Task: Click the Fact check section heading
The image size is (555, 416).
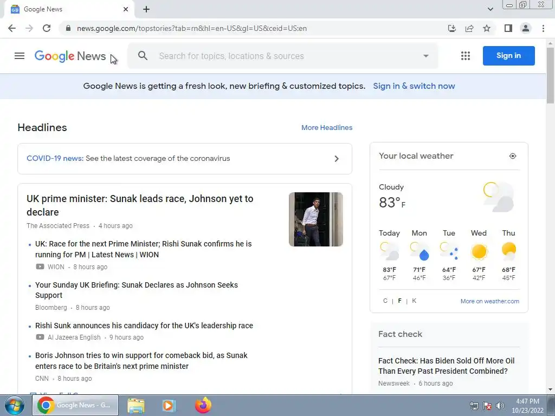Action: point(401,334)
